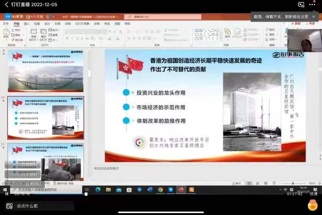This screenshot has width=322, height=215.
Task: Open the 文件 menu in PowerPoint
Action: coord(6,24)
